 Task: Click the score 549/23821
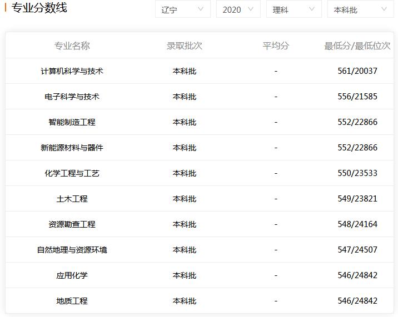(x=357, y=199)
